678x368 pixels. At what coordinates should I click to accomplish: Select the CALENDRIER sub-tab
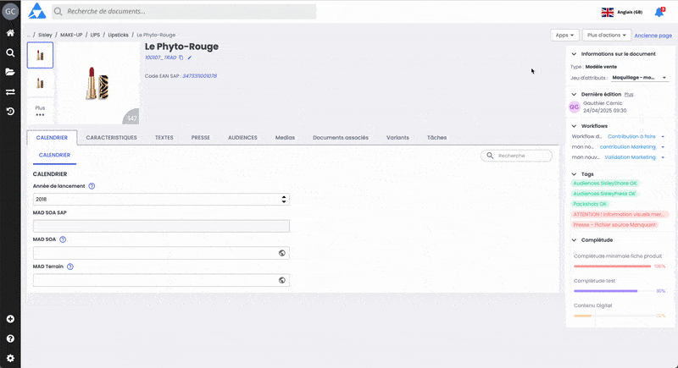tap(54, 156)
